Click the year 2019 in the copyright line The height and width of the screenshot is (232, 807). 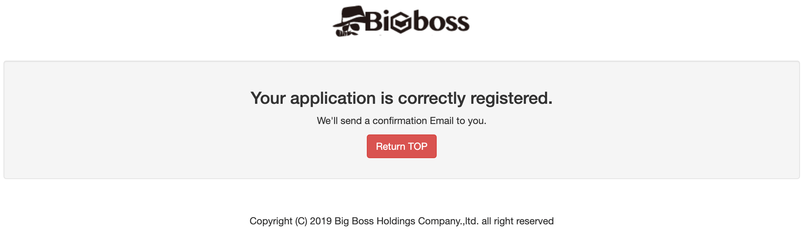[x=320, y=220]
